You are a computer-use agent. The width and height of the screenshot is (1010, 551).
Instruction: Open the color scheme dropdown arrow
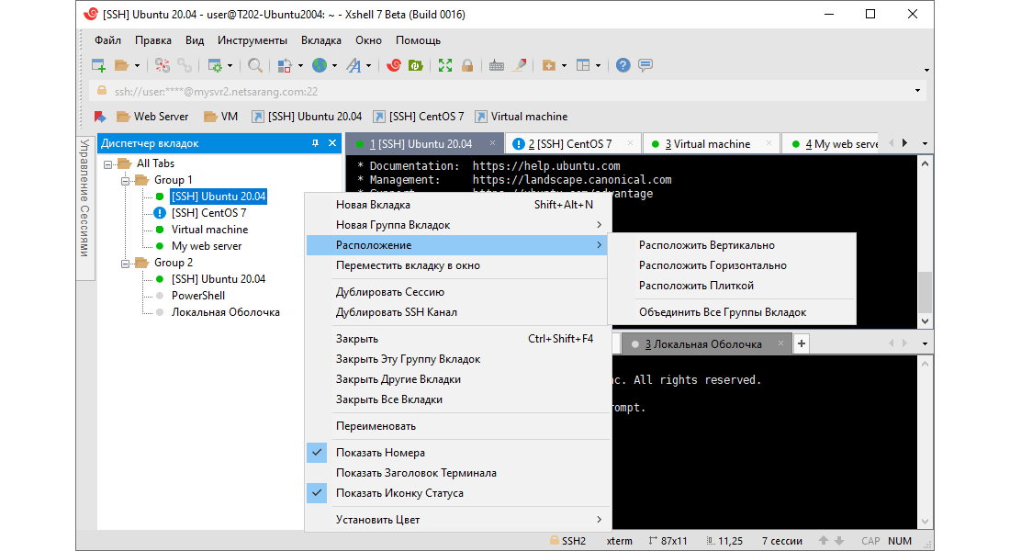coord(300,66)
